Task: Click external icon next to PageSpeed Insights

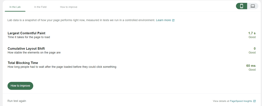Action: (255, 101)
